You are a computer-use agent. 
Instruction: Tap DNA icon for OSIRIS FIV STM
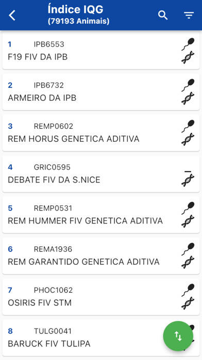pyautogui.click(x=188, y=303)
